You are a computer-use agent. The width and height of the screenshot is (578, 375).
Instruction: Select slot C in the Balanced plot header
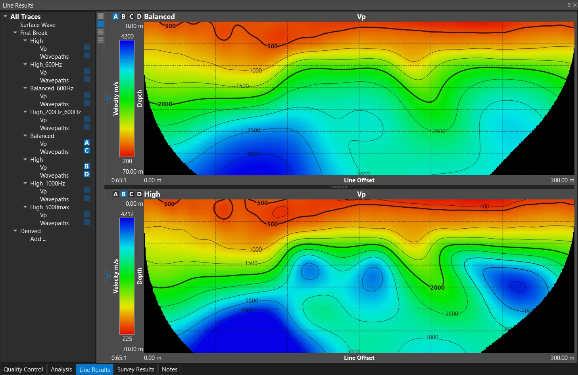tap(131, 17)
